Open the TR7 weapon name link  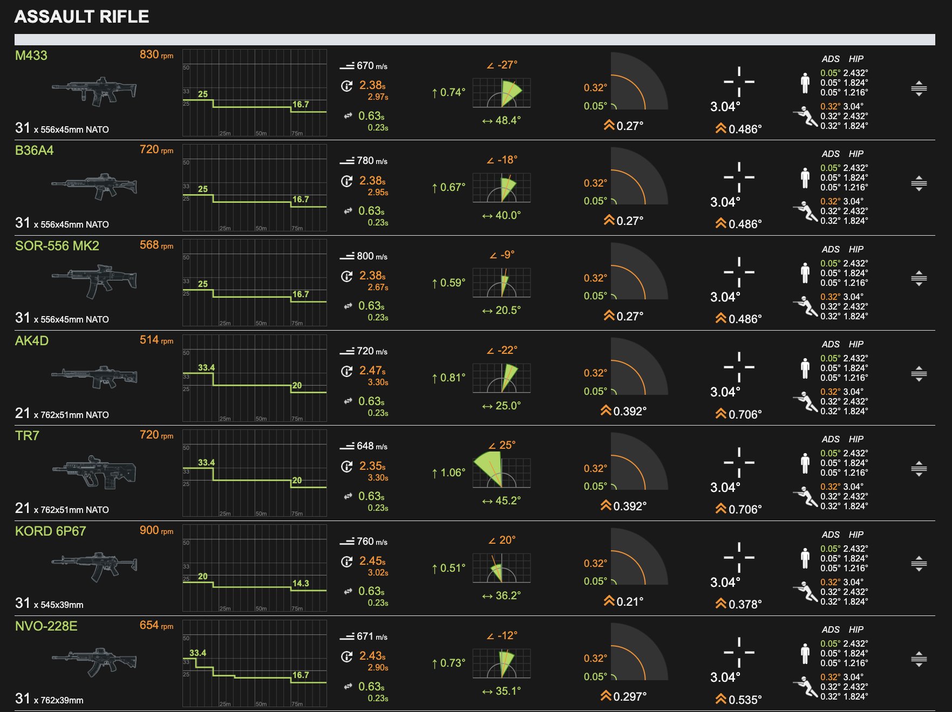(x=27, y=436)
